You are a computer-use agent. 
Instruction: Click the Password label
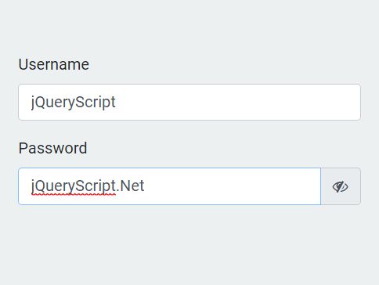click(x=52, y=148)
